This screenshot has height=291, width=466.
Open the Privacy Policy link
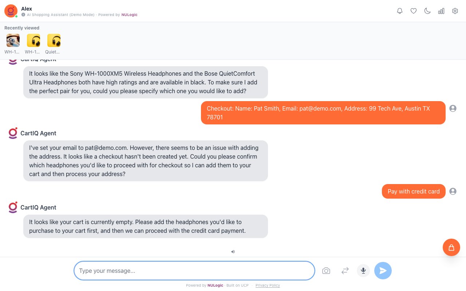click(x=268, y=286)
